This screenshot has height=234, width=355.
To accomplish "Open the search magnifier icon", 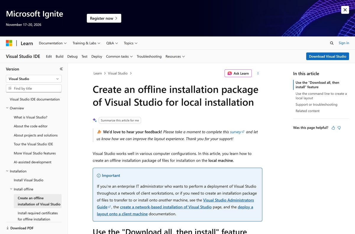I will (332, 43).
